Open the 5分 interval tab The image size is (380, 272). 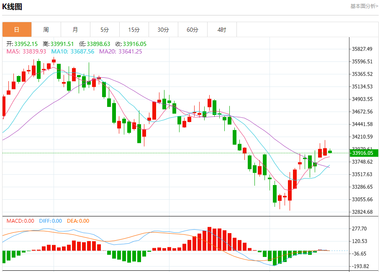(x=105, y=30)
